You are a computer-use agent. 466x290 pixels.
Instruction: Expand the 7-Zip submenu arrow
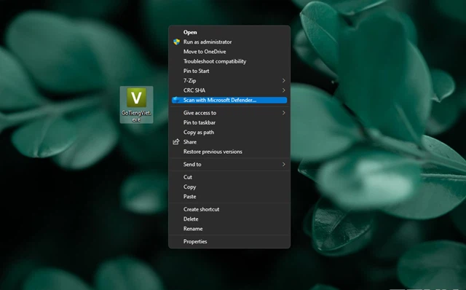[x=283, y=81]
